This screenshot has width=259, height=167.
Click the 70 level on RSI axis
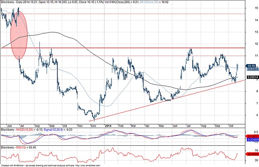(256, 150)
